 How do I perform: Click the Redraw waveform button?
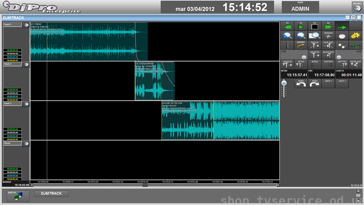click(328, 36)
